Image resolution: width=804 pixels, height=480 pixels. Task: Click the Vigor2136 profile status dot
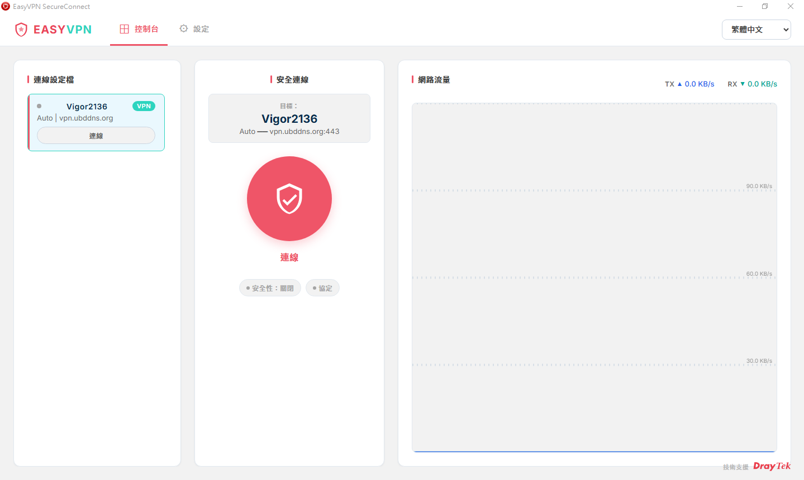[x=39, y=106]
